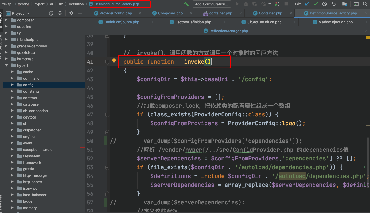Toggle Listen for PHP Debug Connections icon
This screenshot has width=370, height=213.
pos(277,4)
